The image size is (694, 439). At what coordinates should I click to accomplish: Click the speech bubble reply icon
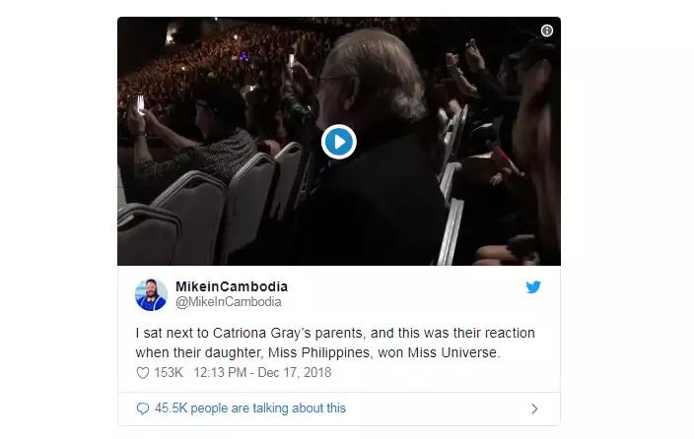pos(143,408)
